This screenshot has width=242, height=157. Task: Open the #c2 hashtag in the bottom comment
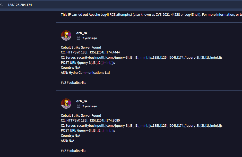pos(63,151)
